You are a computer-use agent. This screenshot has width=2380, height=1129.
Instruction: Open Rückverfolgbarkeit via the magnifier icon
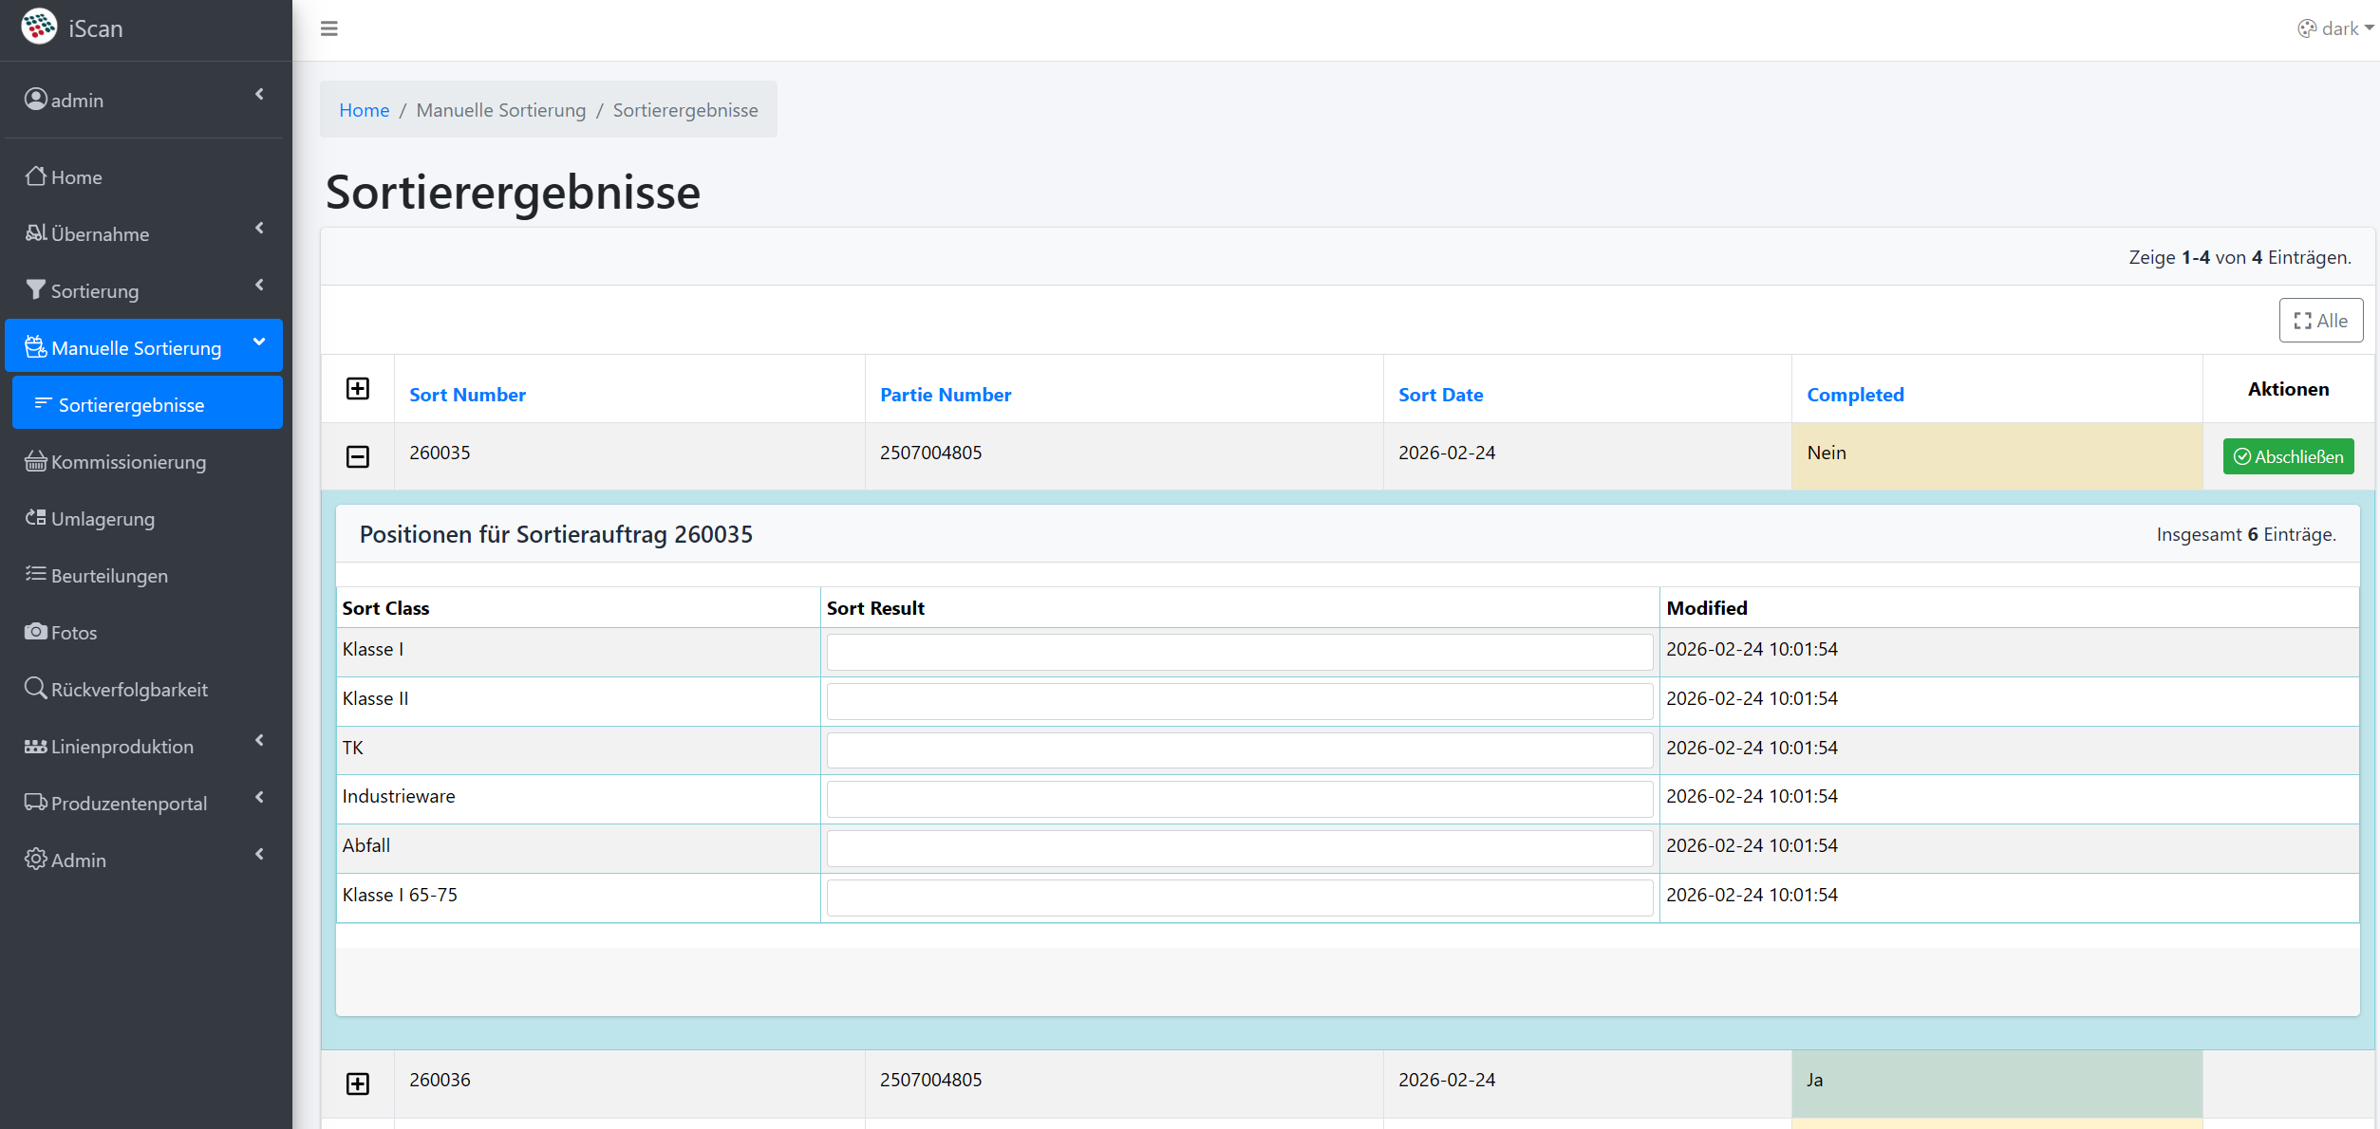point(35,689)
